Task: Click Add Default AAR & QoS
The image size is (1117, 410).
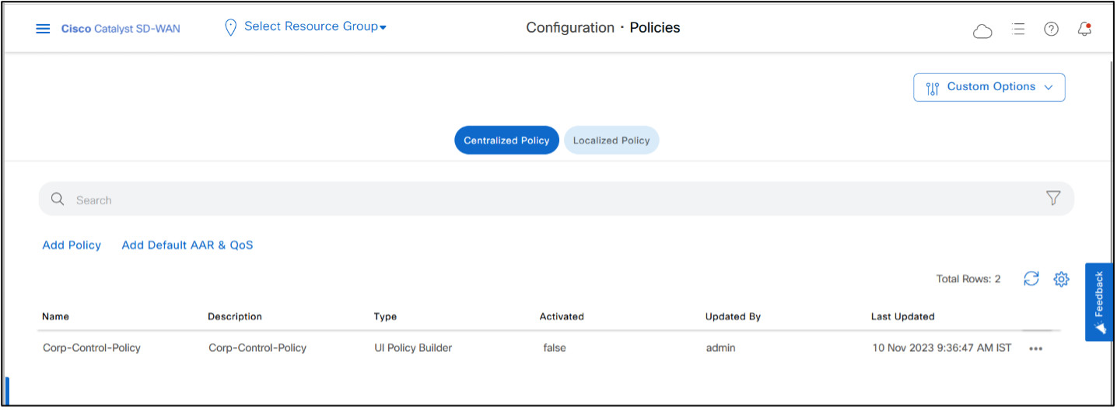Action: pos(187,245)
